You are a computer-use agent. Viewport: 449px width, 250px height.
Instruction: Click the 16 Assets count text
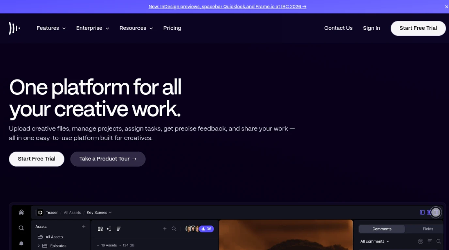click(x=109, y=245)
